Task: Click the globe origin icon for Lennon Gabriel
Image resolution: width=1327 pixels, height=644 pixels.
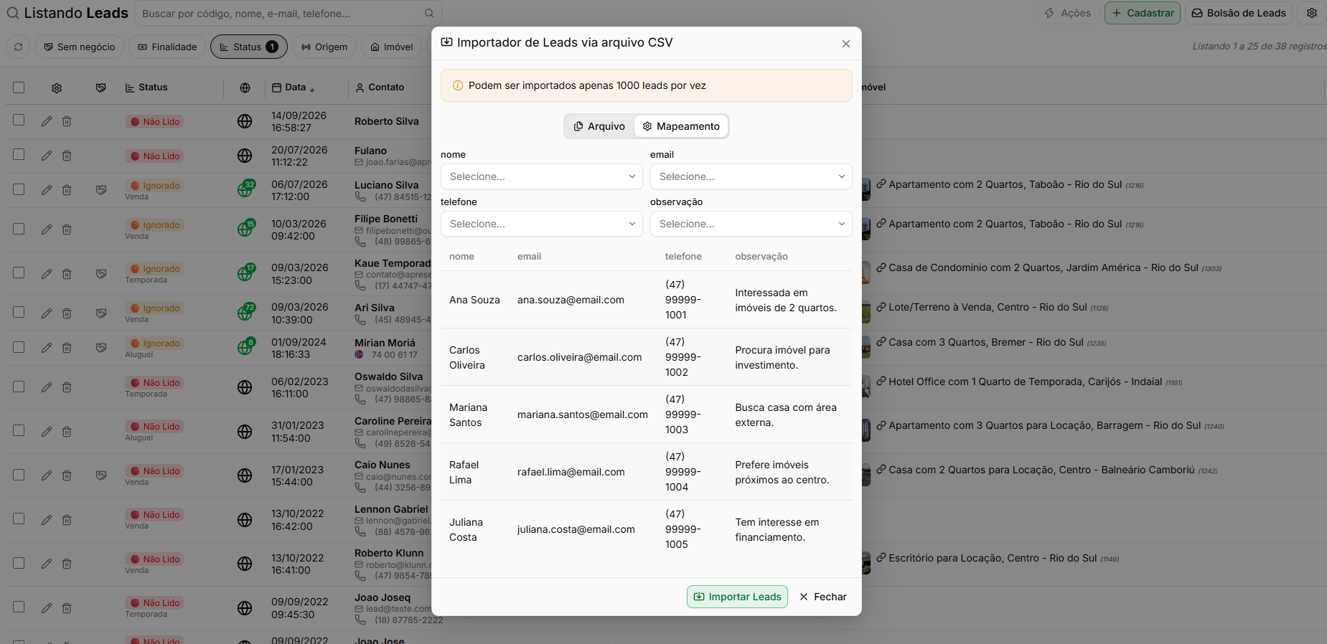Action: (245, 520)
